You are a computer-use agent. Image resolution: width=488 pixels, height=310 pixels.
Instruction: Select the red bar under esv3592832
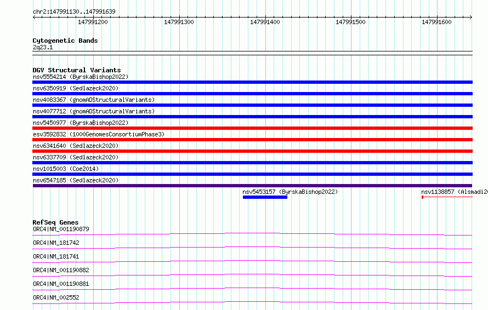252,140
